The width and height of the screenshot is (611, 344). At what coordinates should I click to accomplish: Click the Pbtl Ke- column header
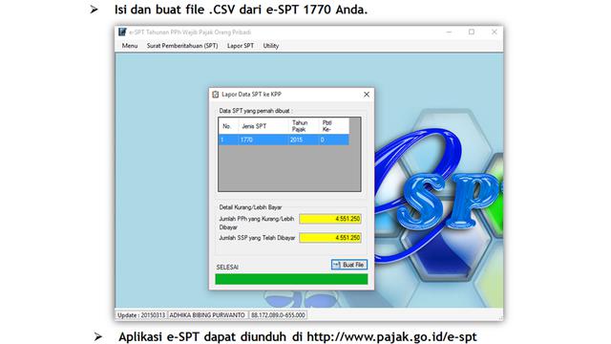point(333,126)
